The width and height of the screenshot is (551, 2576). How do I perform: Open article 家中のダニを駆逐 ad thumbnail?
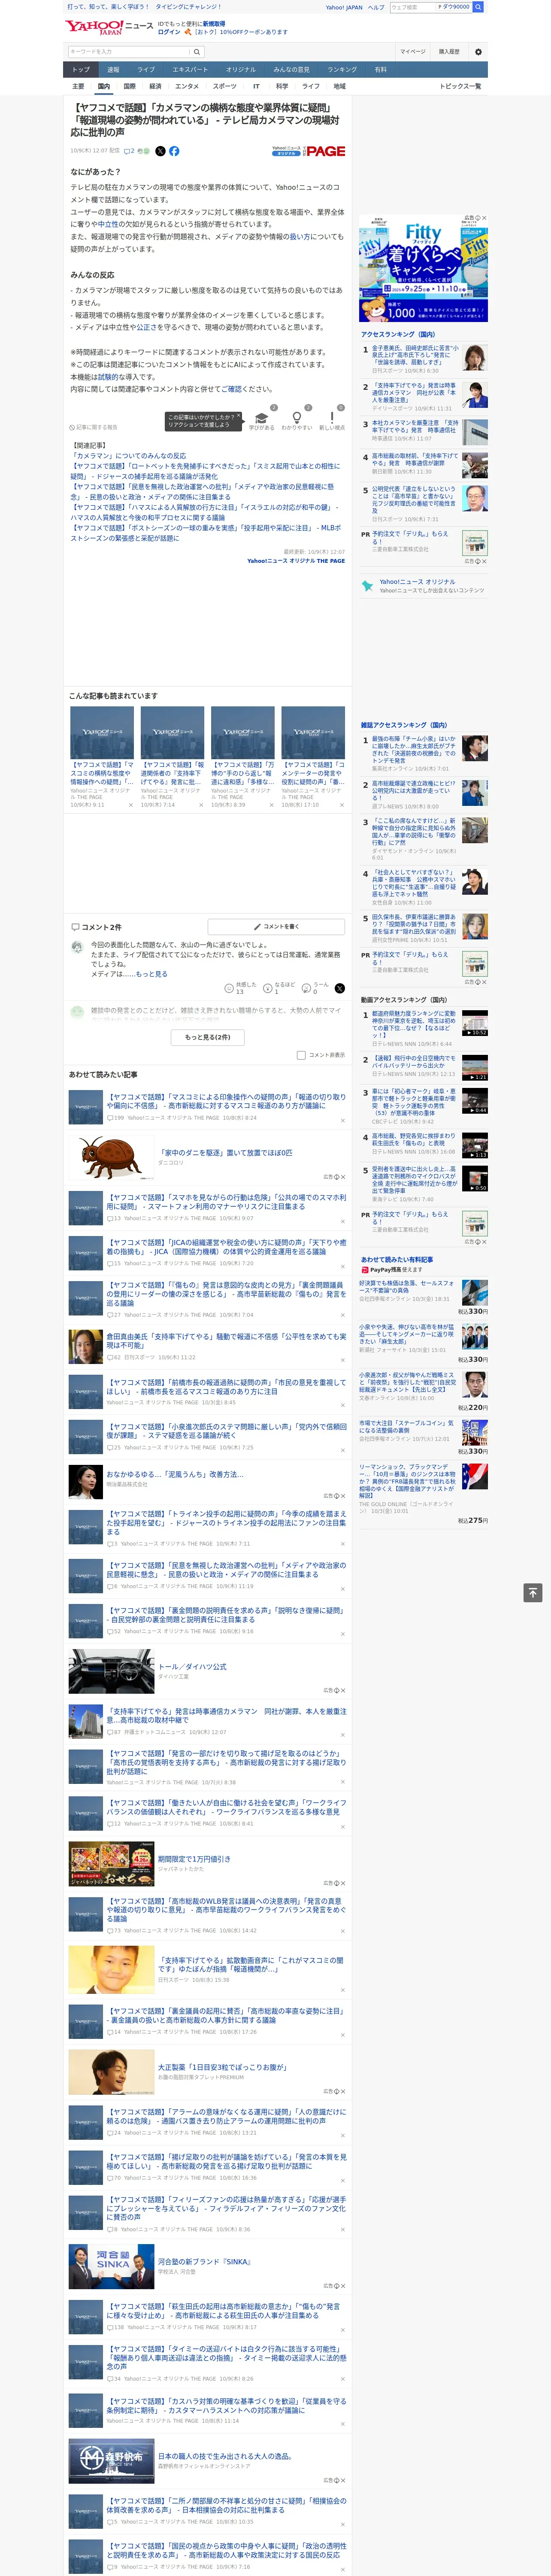point(111,1157)
